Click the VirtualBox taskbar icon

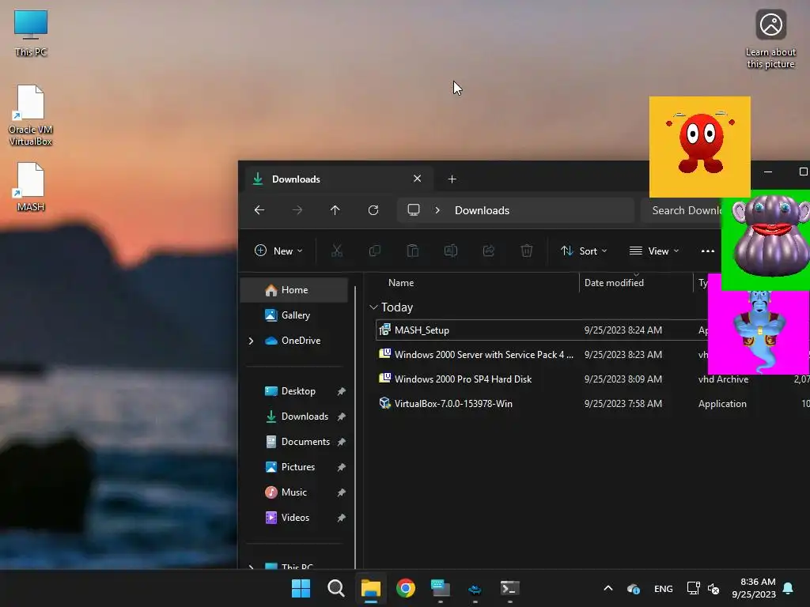coord(475,588)
